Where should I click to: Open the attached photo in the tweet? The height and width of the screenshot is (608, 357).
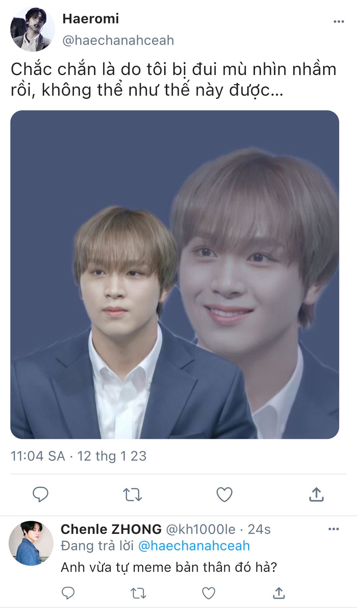point(175,275)
